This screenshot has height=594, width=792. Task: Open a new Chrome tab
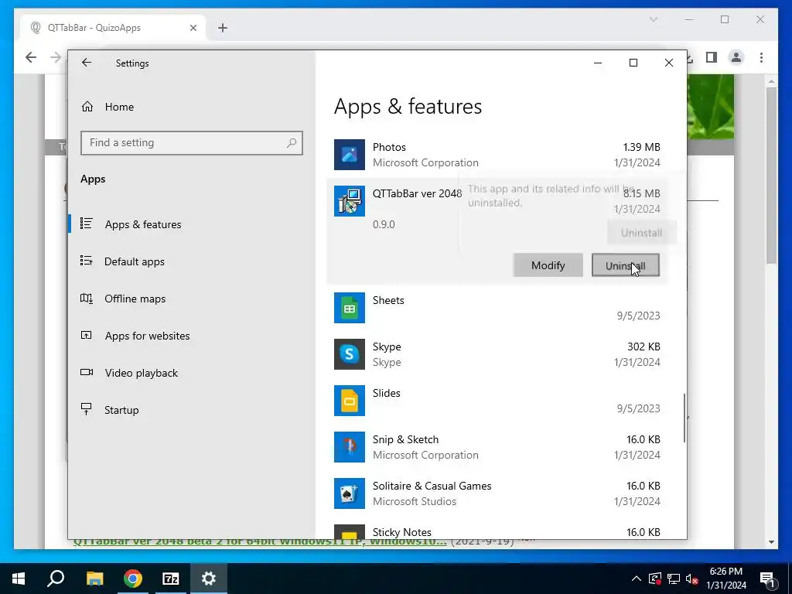(223, 28)
